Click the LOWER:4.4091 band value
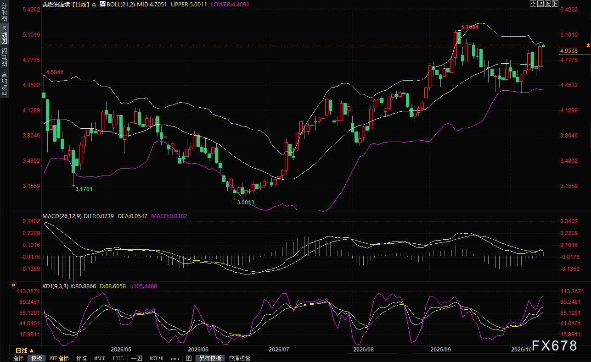591x362 pixels. (230, 4)
